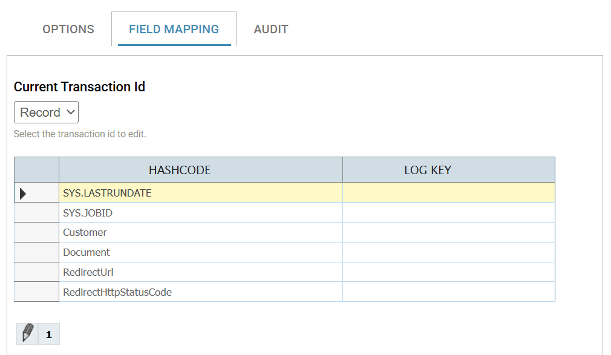Click row selector for RedirectHttpStatusCode
This screenshot has height=355, width=611.
[37, 292]
